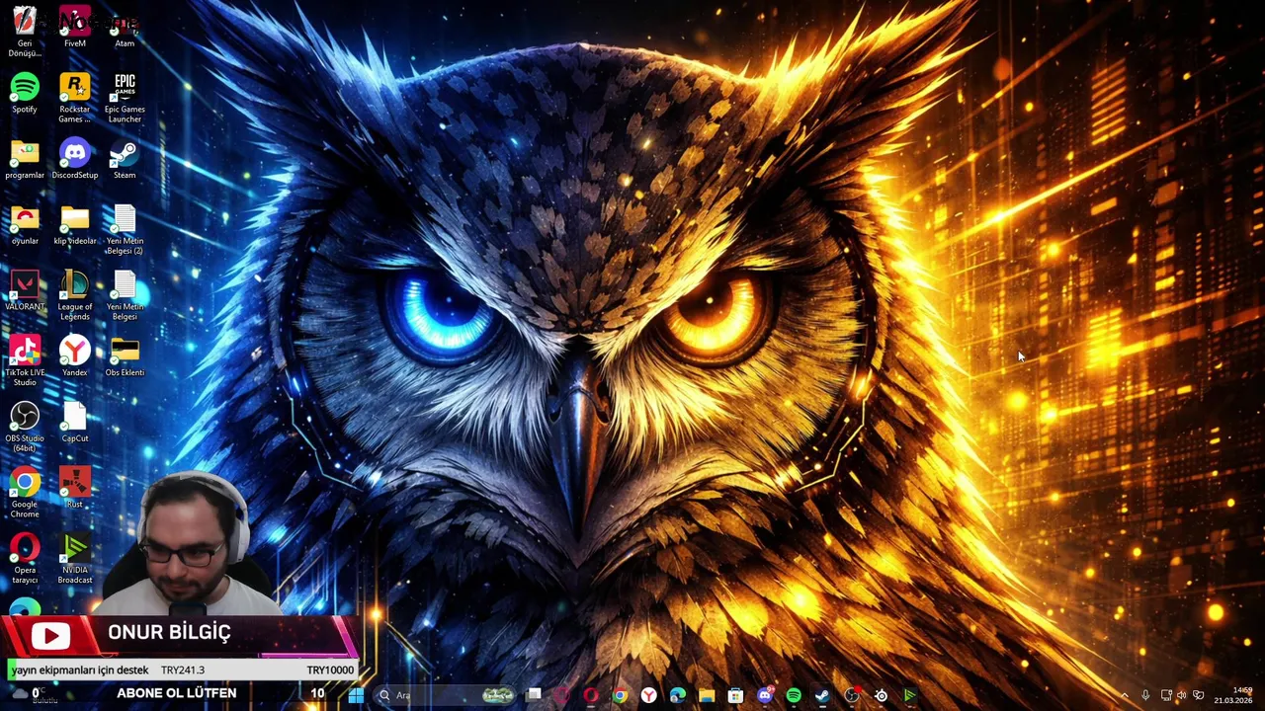Open the Steam desktop shortcut

pos(125,159)
